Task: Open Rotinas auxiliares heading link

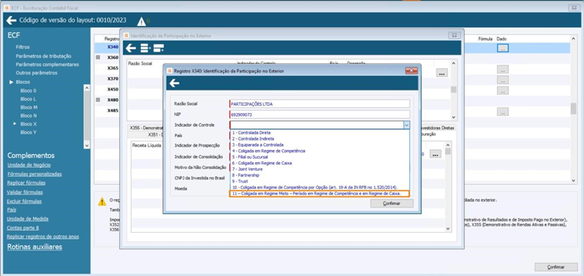Action: (34, 247)
